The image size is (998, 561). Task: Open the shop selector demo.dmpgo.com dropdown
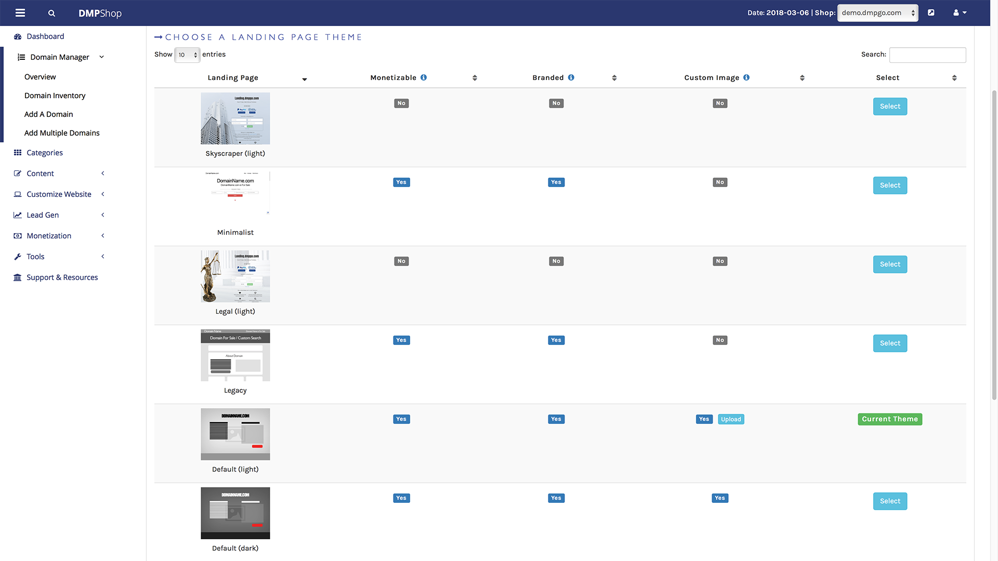point(877,13)
